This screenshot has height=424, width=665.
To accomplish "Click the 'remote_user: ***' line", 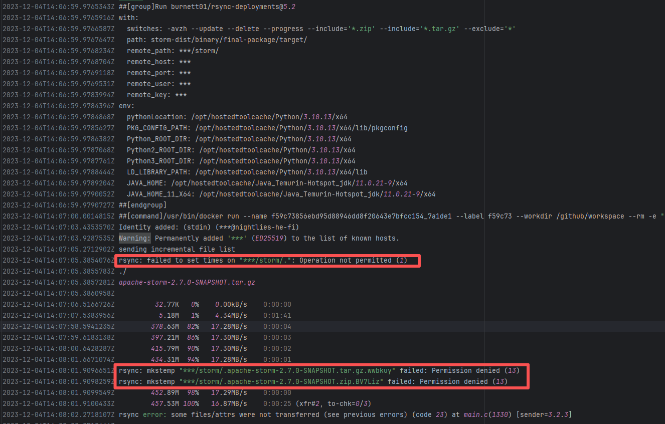I will (x=158, y=84).
